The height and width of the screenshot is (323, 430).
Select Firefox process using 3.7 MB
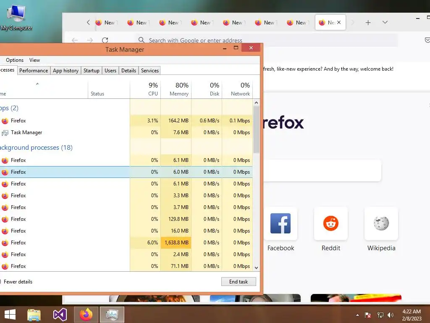(126, 207)
